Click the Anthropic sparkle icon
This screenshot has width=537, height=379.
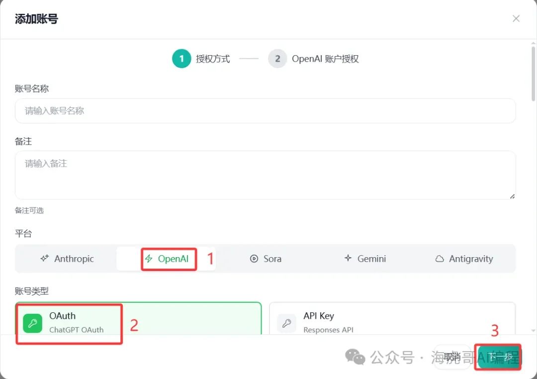tap(45, 259)
